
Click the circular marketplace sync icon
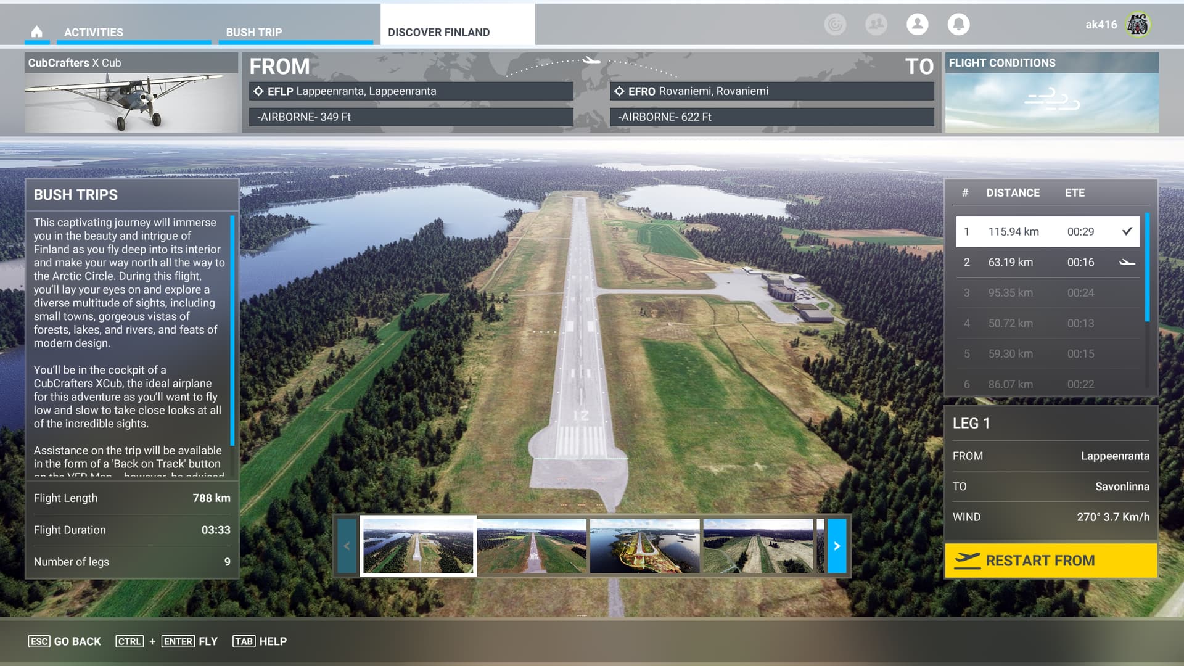tap(835, 24)
